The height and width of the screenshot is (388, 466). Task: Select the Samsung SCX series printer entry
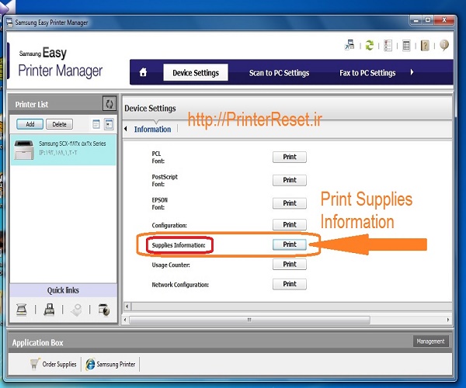(x=64, y=149)
